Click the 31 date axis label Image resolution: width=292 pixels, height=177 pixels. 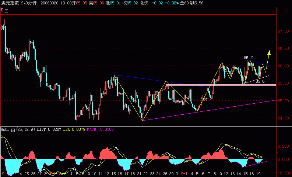(x=178, y=174)
